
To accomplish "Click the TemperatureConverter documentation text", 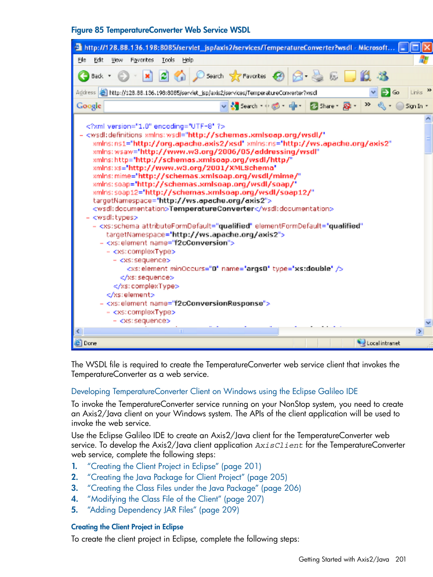I will click(212, 209).
